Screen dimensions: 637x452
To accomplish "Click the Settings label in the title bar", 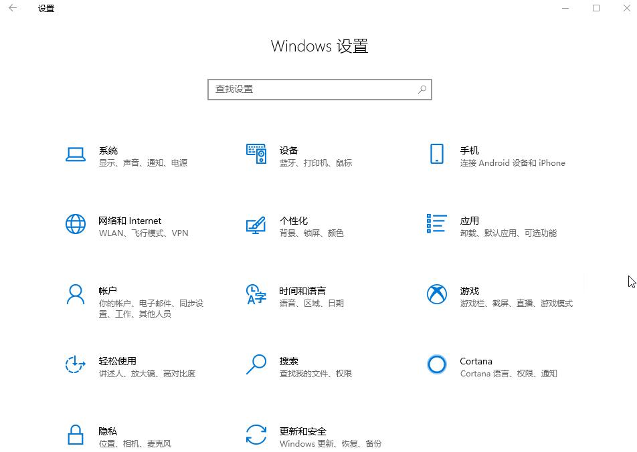I will [45, 8].
